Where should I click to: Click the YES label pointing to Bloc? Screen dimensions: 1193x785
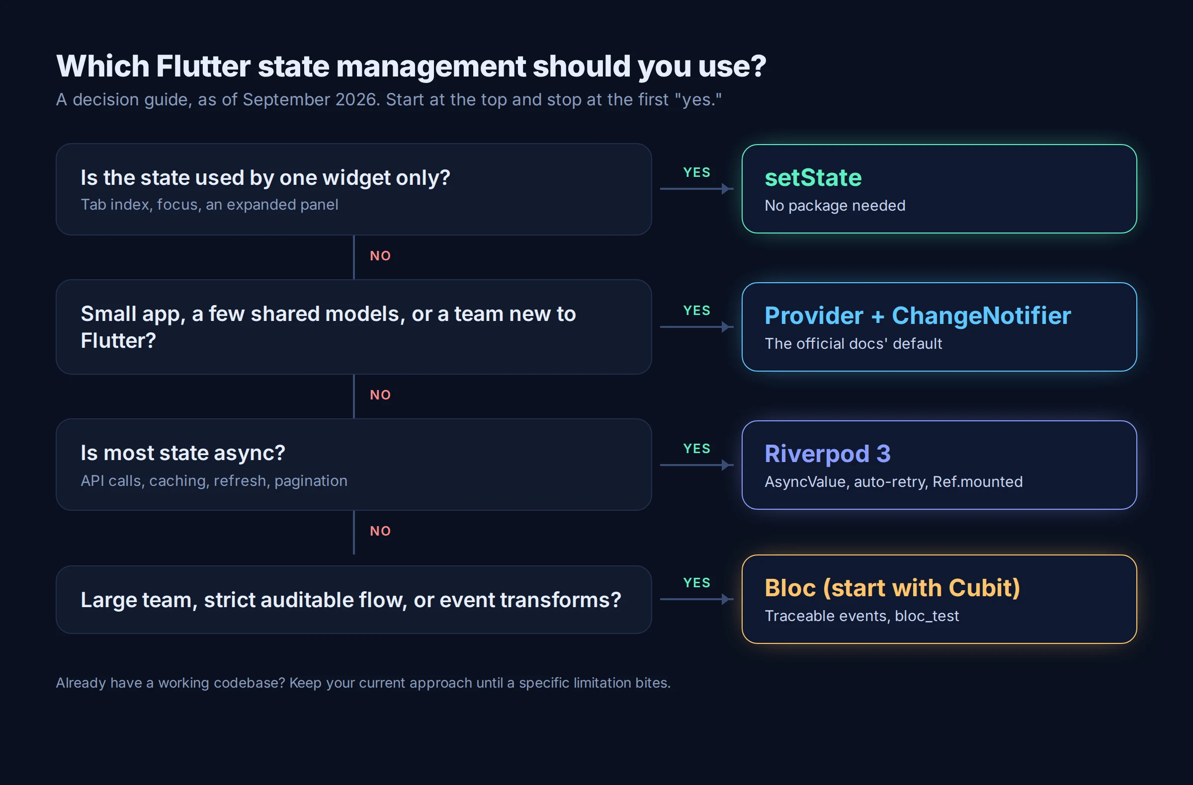(x=697, y=583)
